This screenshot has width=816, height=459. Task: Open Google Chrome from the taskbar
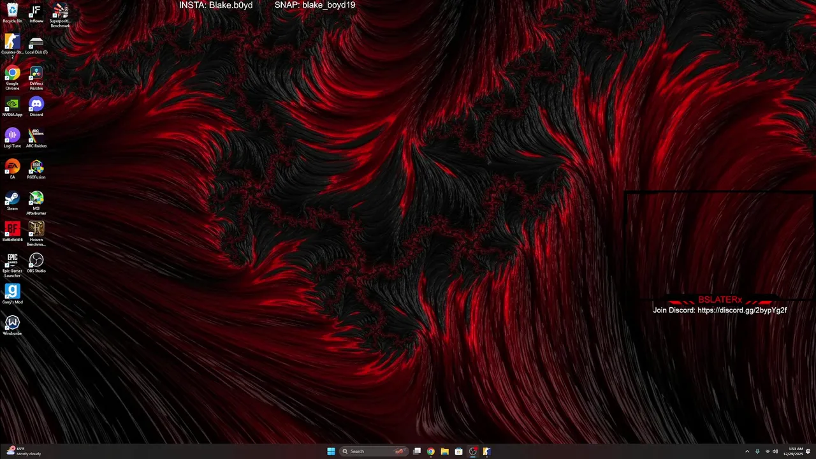tap(431, 451)
